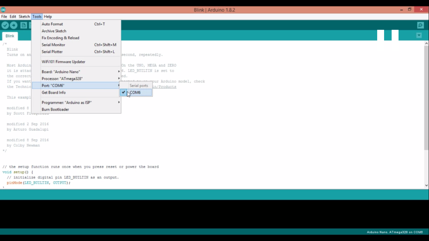This screenshot has height=241, width=429.
Task: Open the File menu
Action: [x=4, y=16]
